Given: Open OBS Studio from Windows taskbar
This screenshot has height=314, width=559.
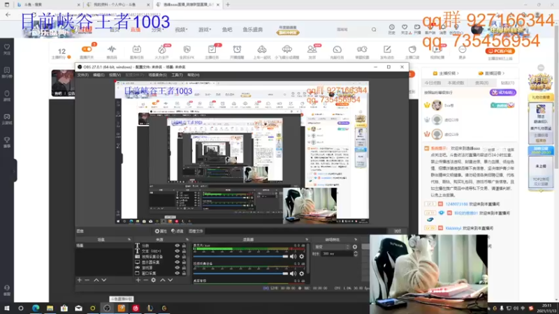Looking at the screenshot, I should click(x=107, y=308).
